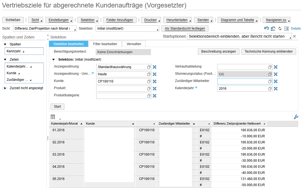This screenshot has width=303, height=188.
Task: Open value help for Heute conversion date
Action: click(x=149, y=74)
